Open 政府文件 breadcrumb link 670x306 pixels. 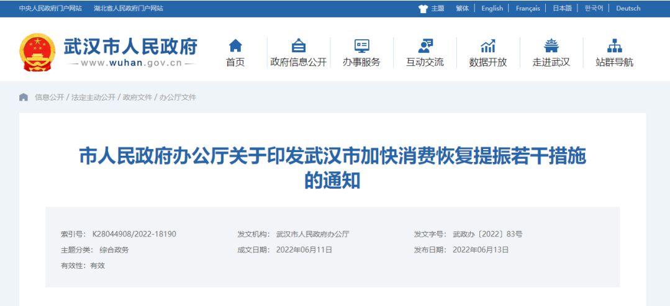[x=137, y=97]
